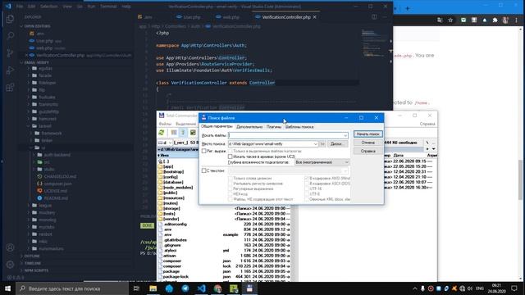Image resolution: width=525 pixels, height=295 pixels.
Task: Click the full view icon in Total Commander toolbar
Action: coord(183,133)
